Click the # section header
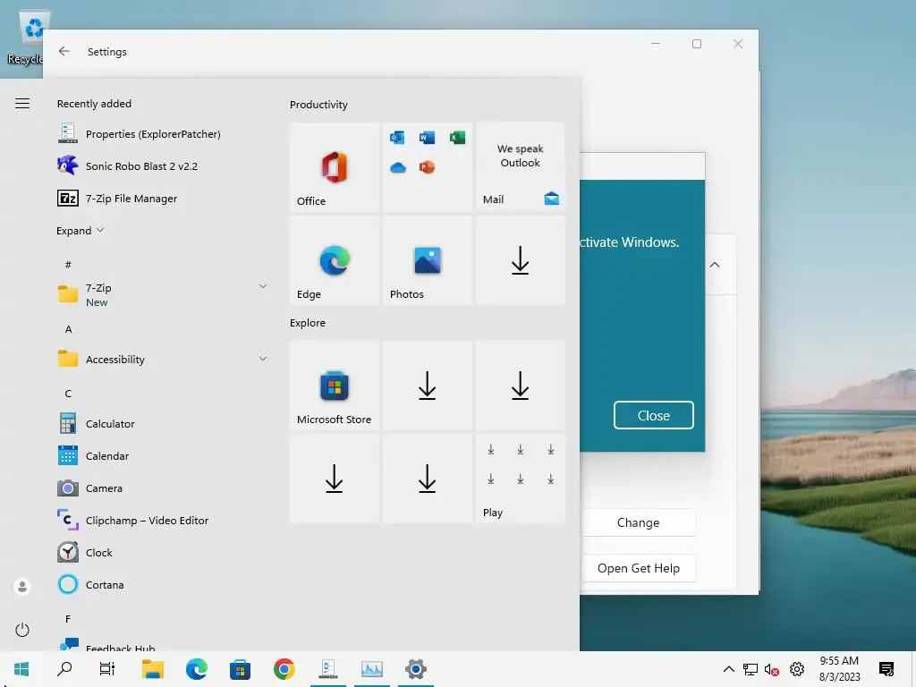The image size is (916, 687). (68, 265)
